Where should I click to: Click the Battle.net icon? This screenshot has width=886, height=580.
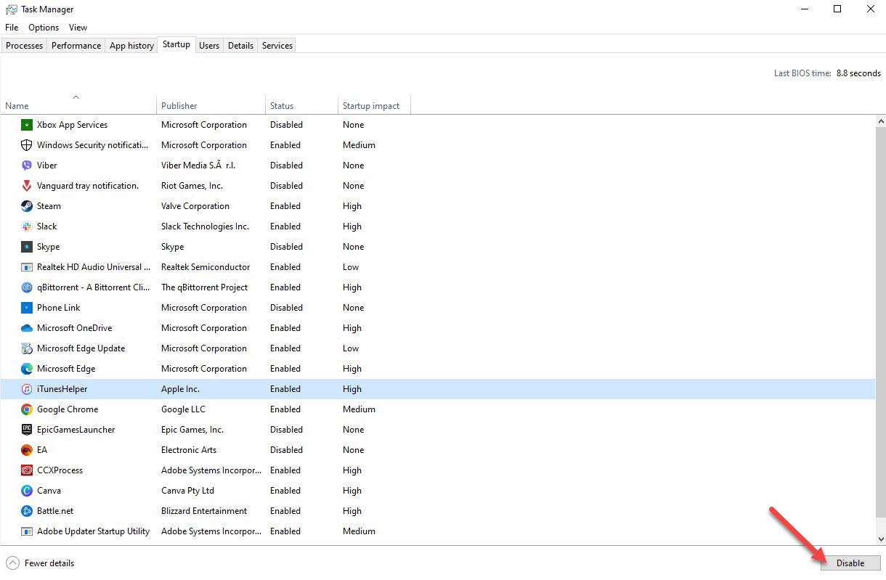coord(27,511)
